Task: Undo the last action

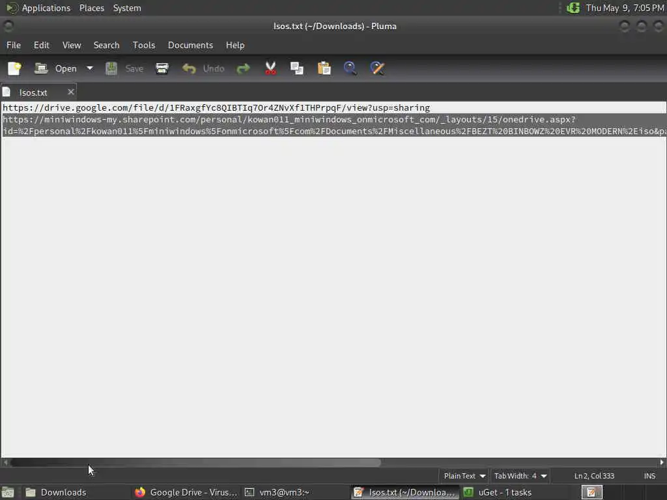Action: click(203, 68)
